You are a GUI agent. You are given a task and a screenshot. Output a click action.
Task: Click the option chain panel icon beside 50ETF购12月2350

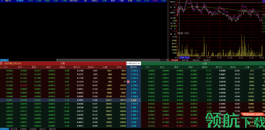[1, 63]
